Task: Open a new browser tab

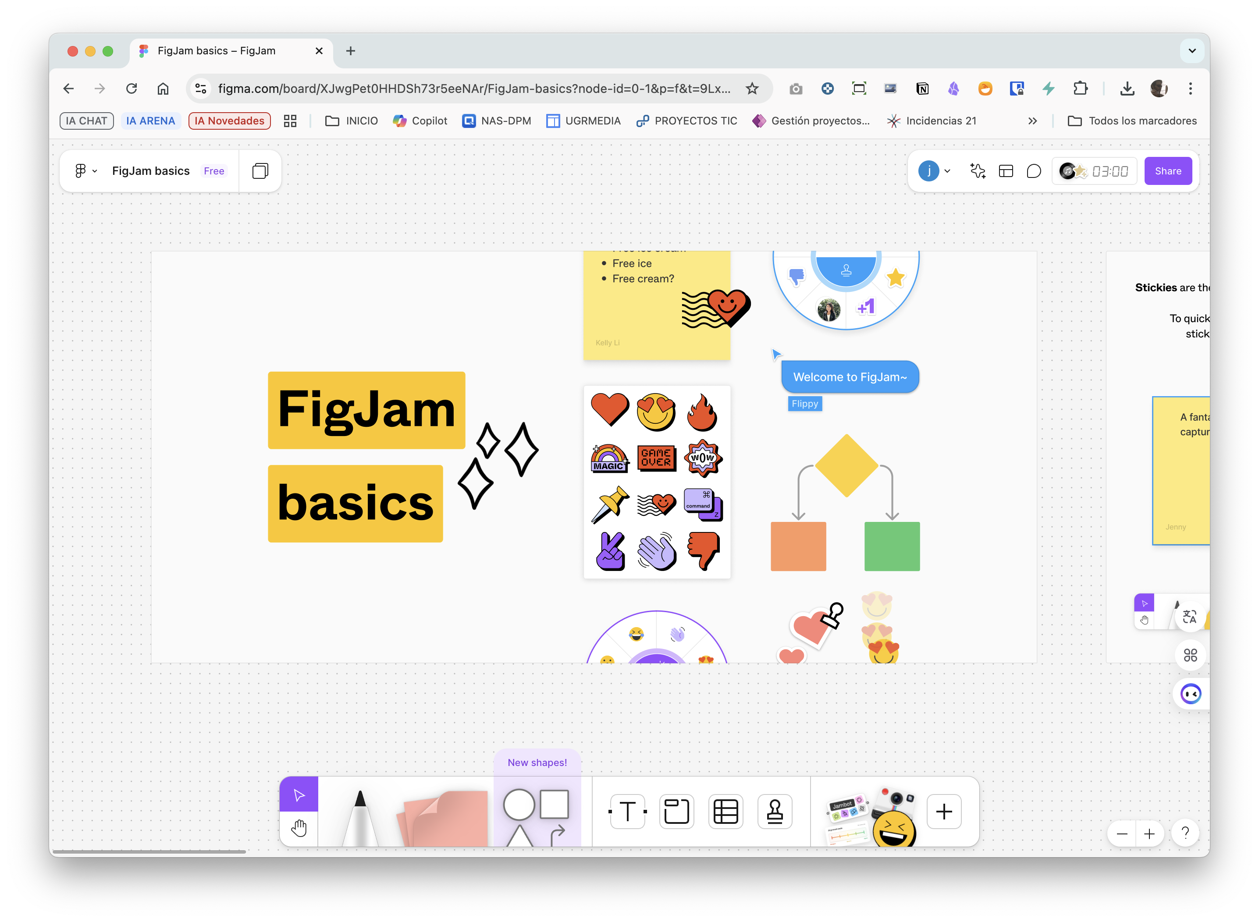Action: tap(351, 51)
